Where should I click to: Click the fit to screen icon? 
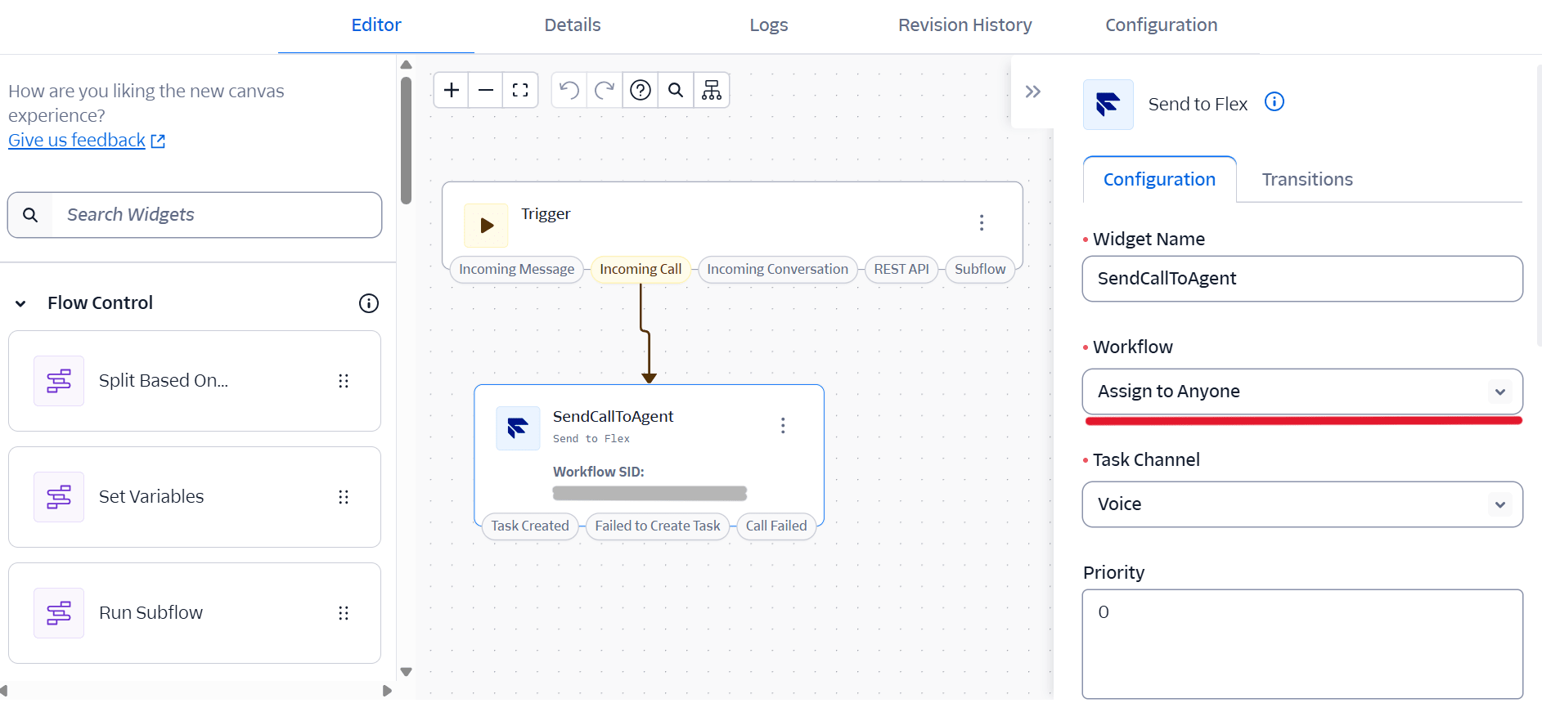pyautogui.click(x=520, y=90)
